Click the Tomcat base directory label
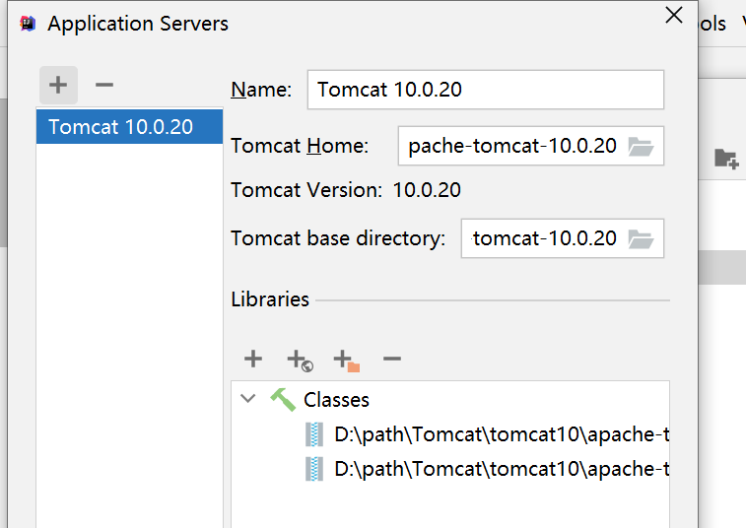This screenshot has height=528, width=746. pos(338,238)
